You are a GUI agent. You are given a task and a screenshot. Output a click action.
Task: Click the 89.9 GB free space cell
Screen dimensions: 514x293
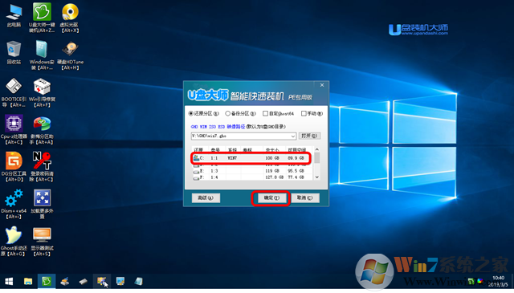[x=296, y=158]
